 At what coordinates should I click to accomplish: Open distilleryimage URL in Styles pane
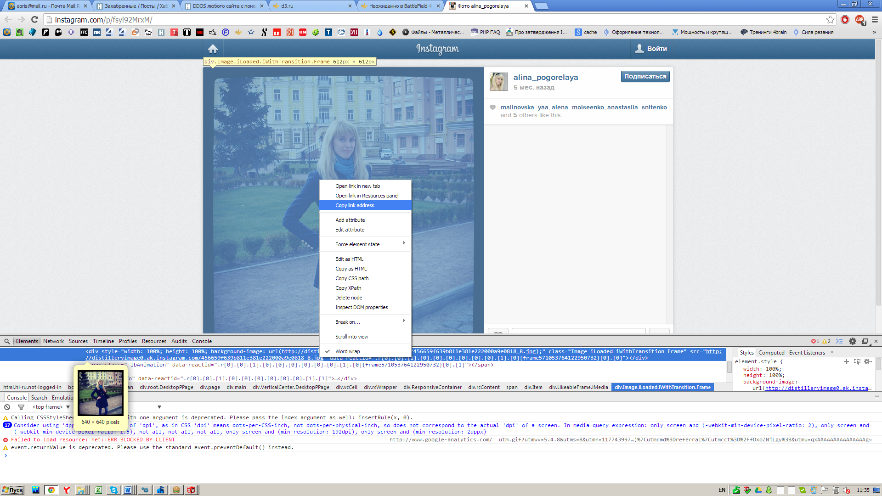[x=818, y=388]
